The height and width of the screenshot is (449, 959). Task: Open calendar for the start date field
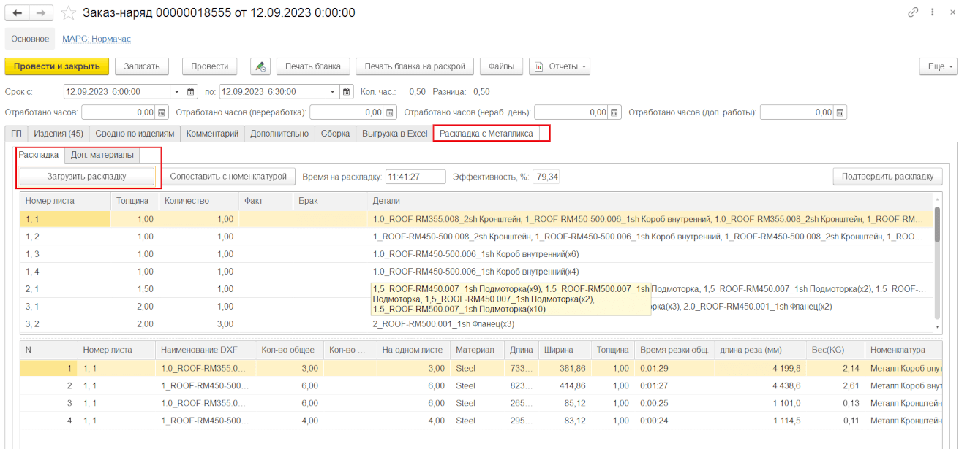[191, 92]
